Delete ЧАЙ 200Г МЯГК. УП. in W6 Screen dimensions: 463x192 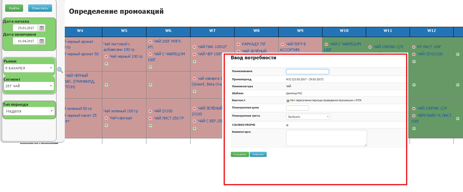[x=150, y=42]
